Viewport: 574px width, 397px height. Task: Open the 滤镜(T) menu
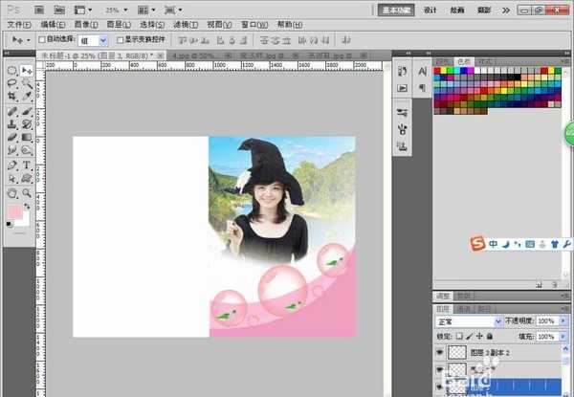[186, 25]
